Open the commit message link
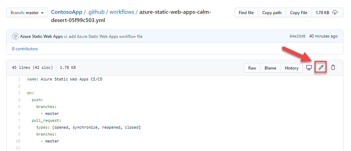Image resolution: width=351 pixels, height=151 pixels. click(x=103, y=37)
